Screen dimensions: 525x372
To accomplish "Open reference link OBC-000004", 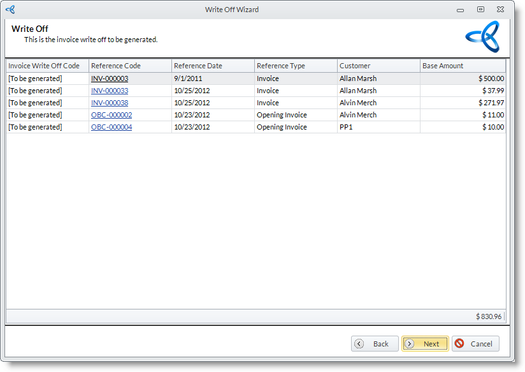I will coord(111,127).
